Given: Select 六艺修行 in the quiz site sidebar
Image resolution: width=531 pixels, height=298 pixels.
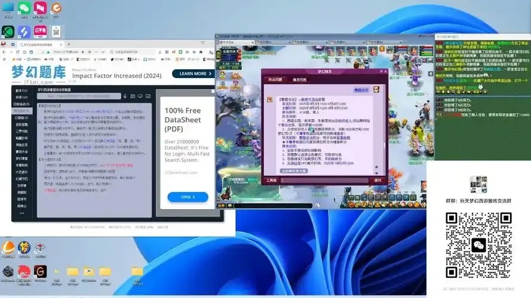Looking at the screenshot, I should (22, 172).
